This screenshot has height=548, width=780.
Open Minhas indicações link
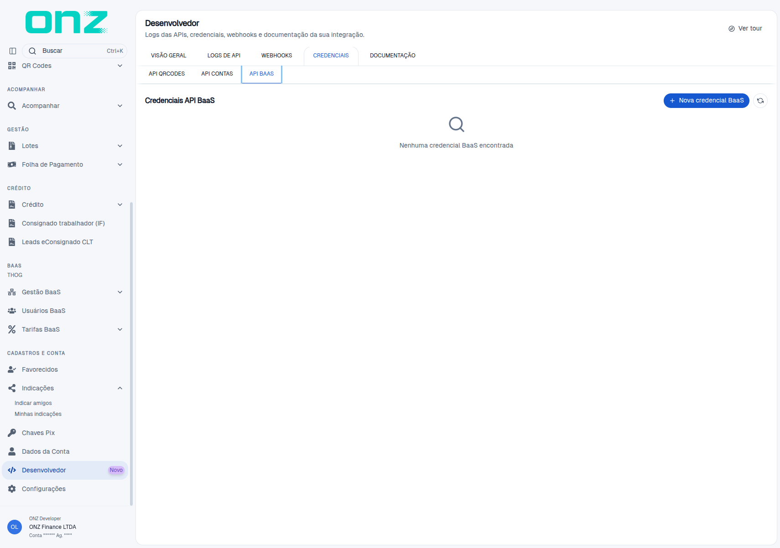click(38, 414)
